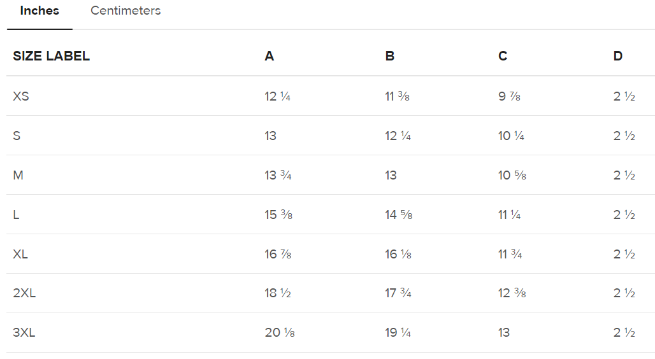Viewport: 655px width, 359px height.
Task: Select the L size row label
Action: (x=16, y=215)
